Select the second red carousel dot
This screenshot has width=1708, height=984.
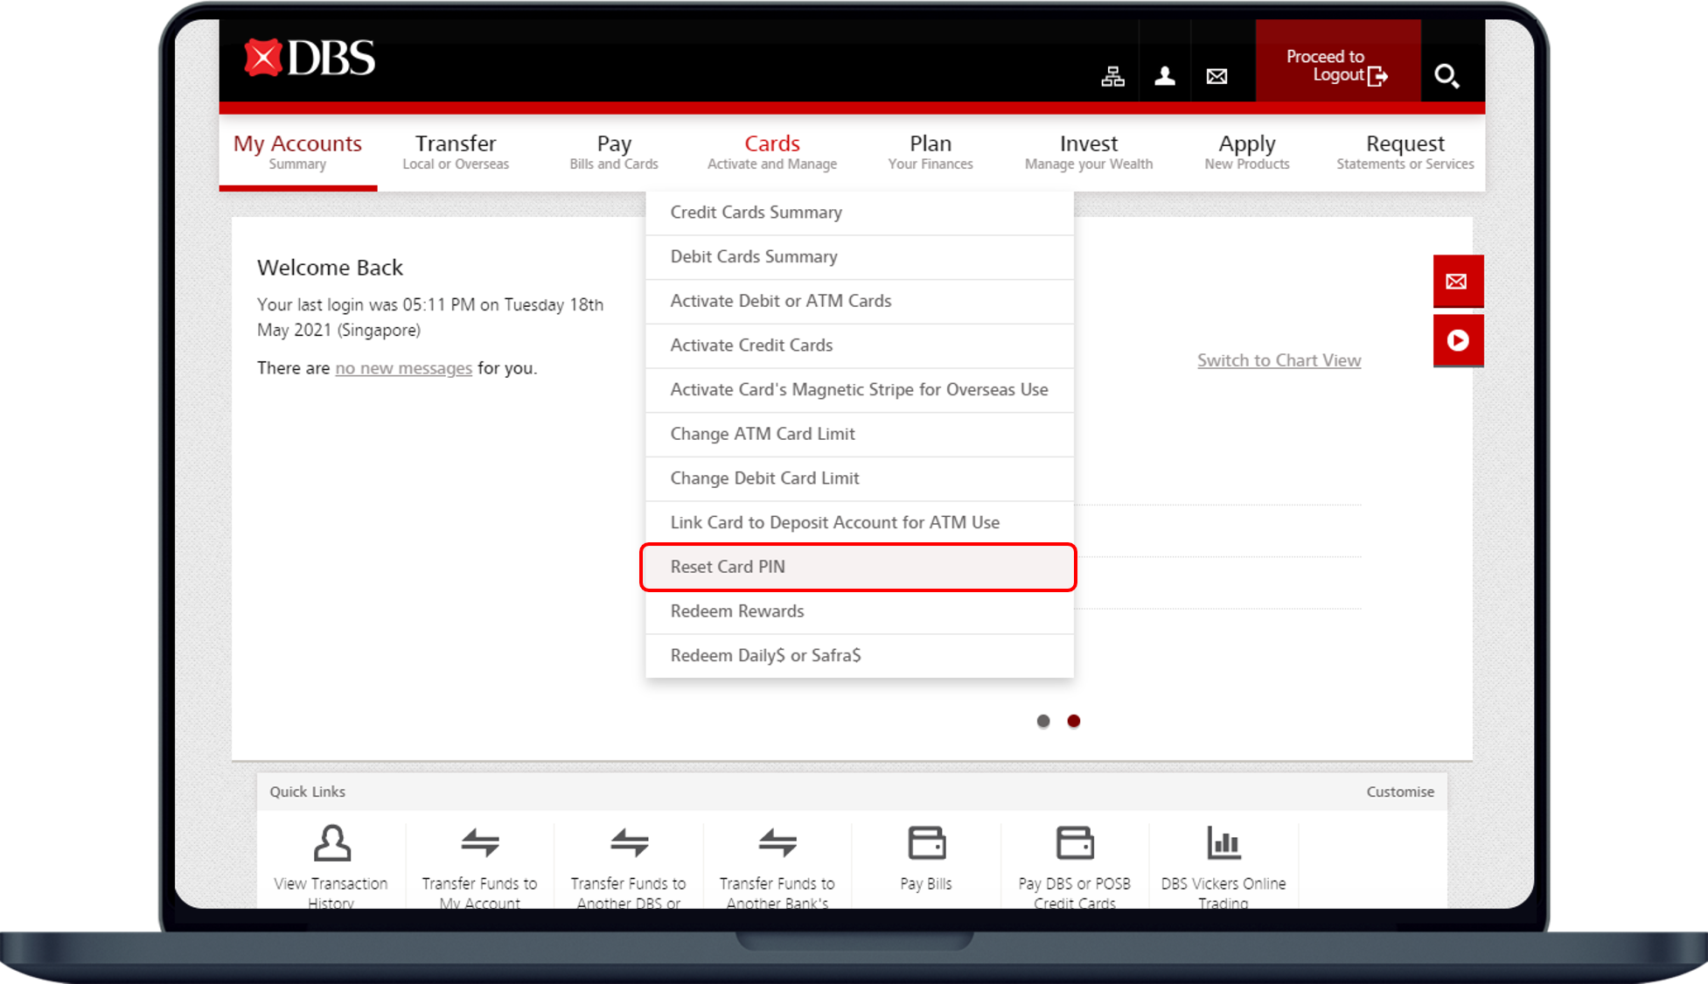(x=1074, y=722)
